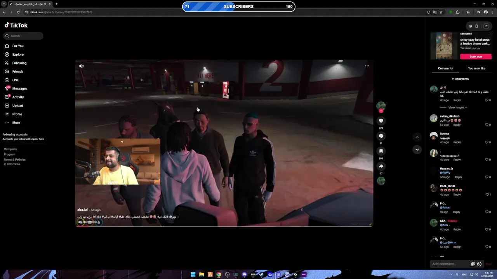Open the Activity notifications
This screenshot has height=279, width=497.
pos(14,97)
